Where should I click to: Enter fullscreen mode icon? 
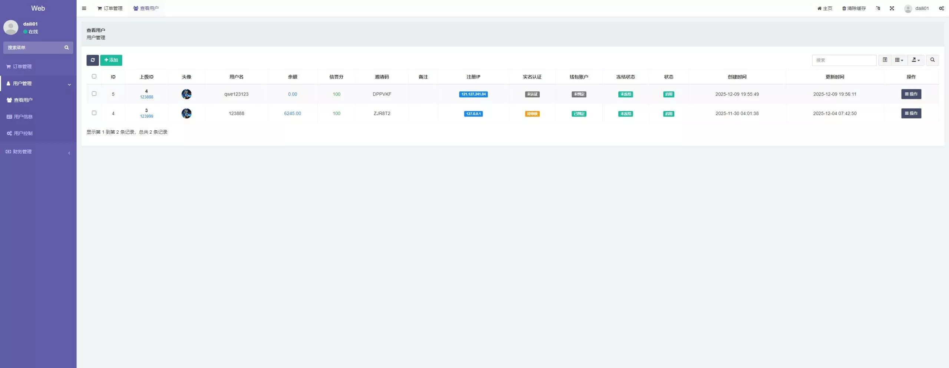click(892, 8)
